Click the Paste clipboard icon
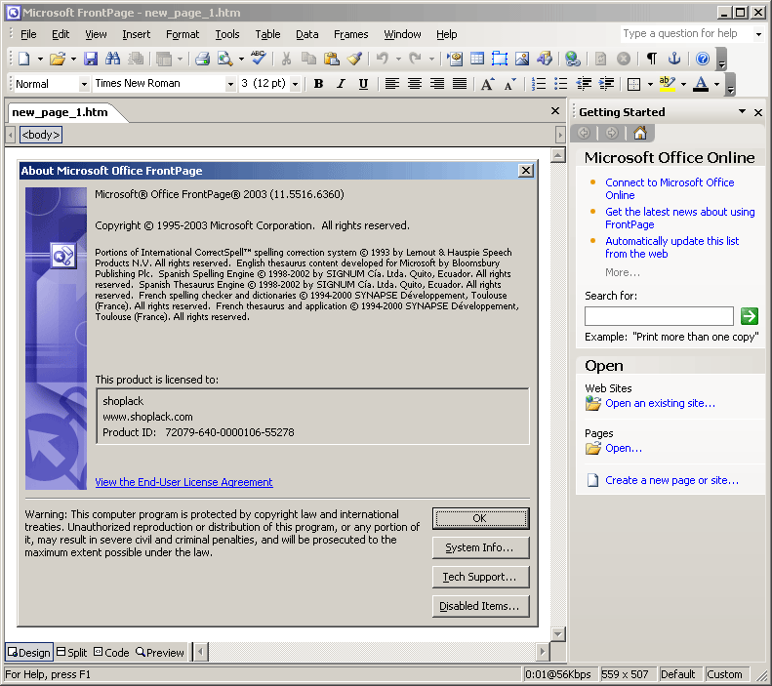Image resolution: width=772 pixels, height=686 pixels. point(332,60)
